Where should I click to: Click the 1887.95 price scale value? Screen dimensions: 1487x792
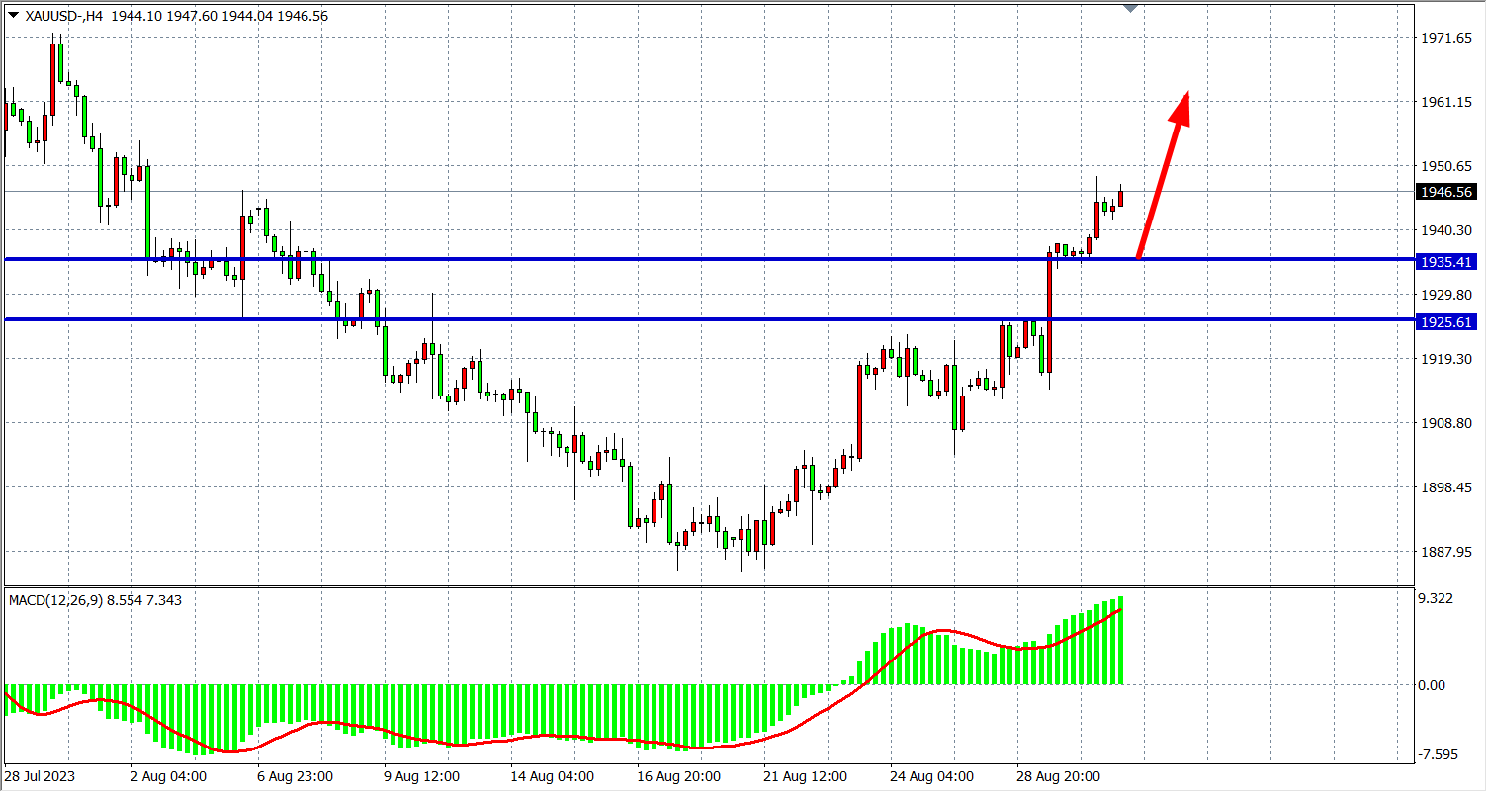(1444, 552)
